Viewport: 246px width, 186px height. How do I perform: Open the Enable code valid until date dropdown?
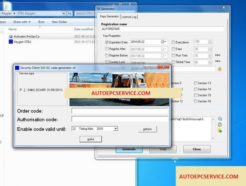(116, 129)
